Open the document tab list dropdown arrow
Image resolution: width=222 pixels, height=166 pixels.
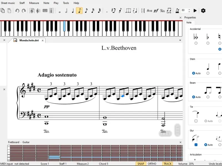coord(180,40)
